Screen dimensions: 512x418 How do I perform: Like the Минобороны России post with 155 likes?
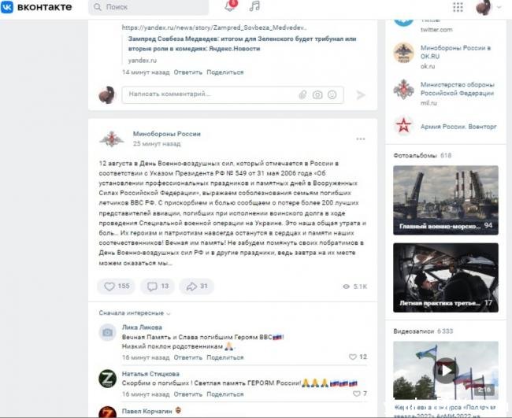click(x=117, y=287)
